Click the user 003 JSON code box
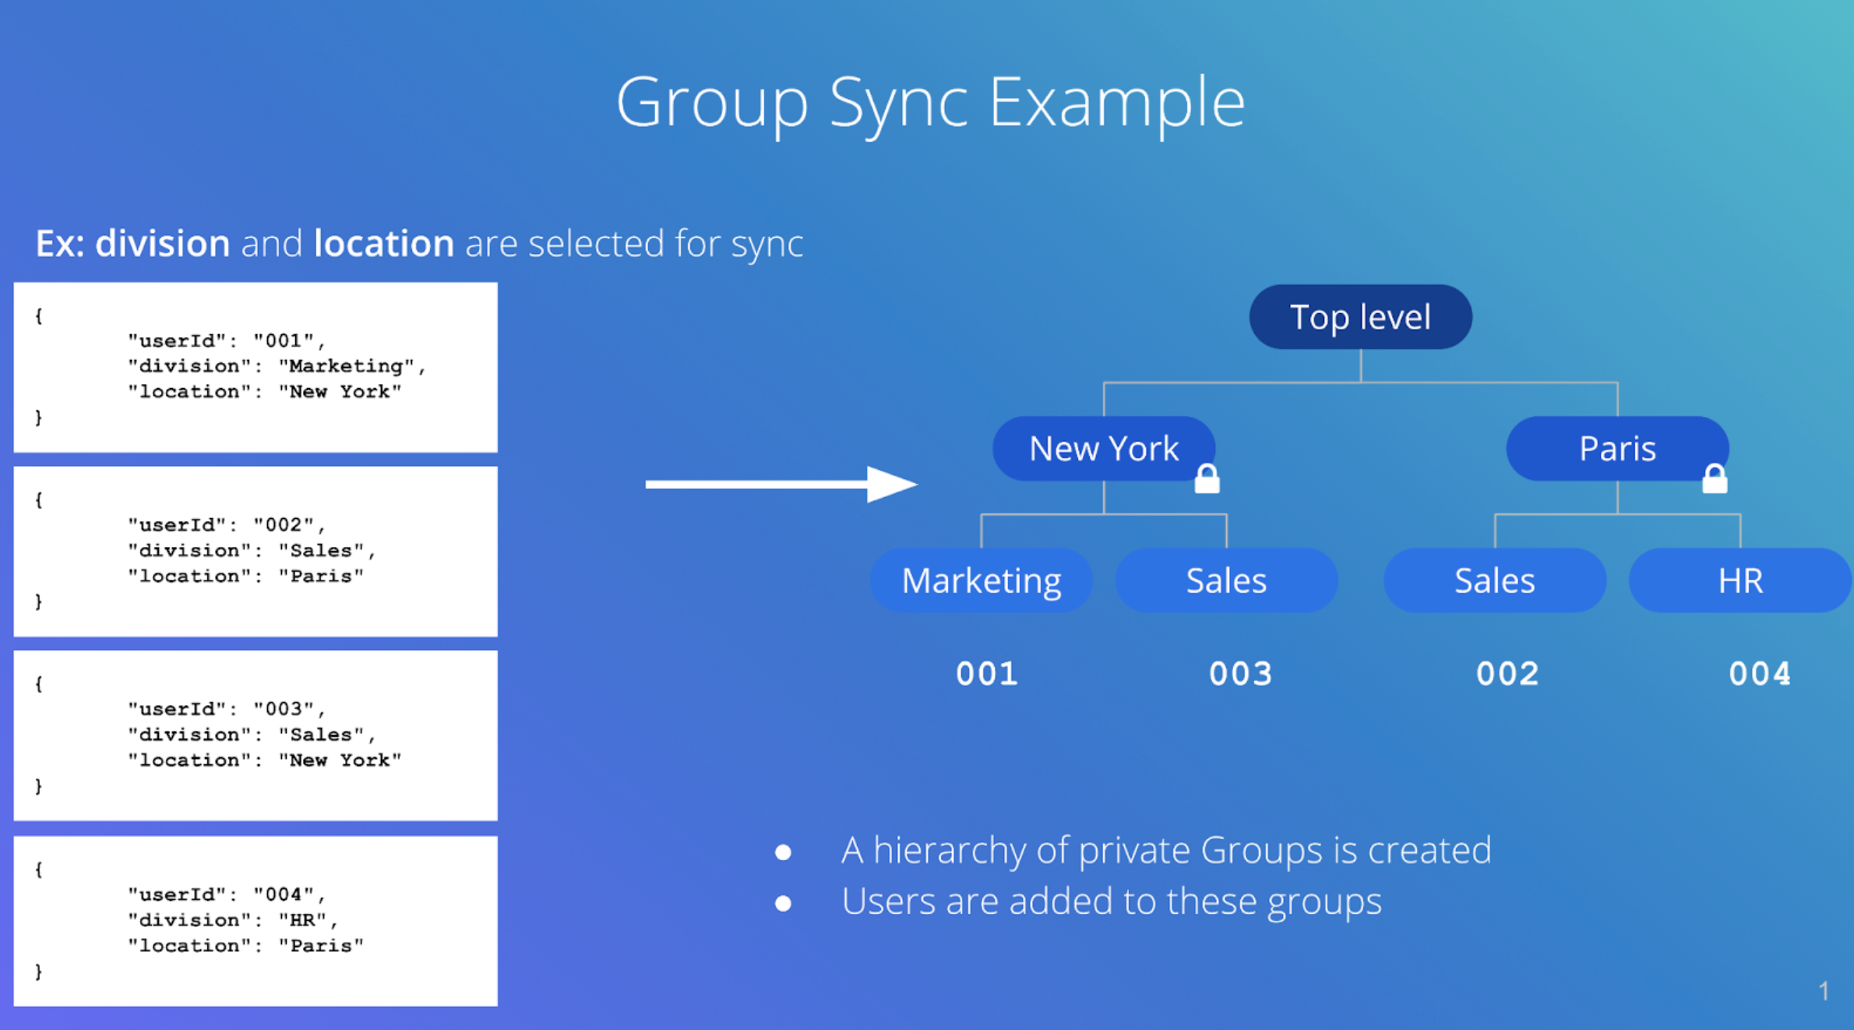Screen dimensions: 1854x1030 click(256, 735)
